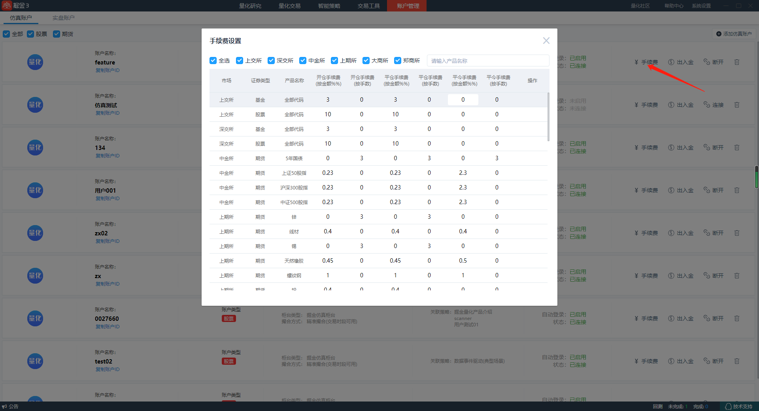
Task: Copy account ID of the feature account
Action: 108,70
